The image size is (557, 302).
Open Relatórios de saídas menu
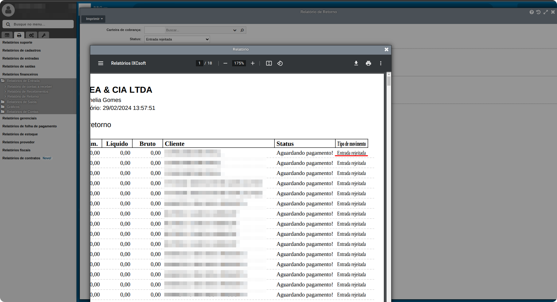(19, 66)
